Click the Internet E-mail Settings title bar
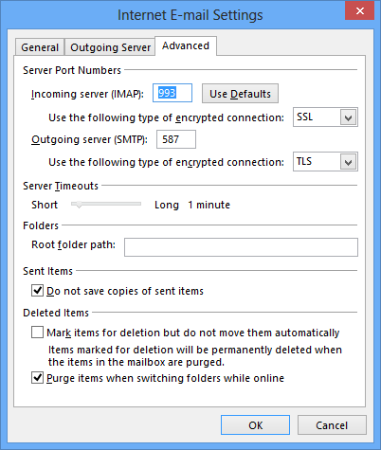 (190, 15)
